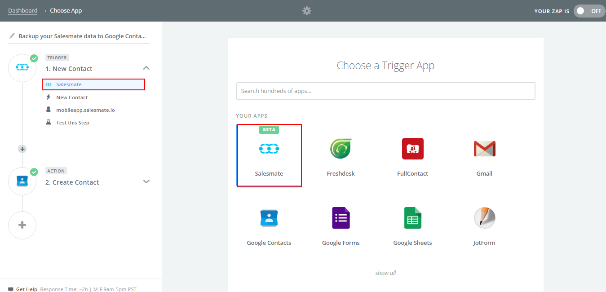
Task: Insert a step between trigger and action
Action: click(x=22, y=149)
